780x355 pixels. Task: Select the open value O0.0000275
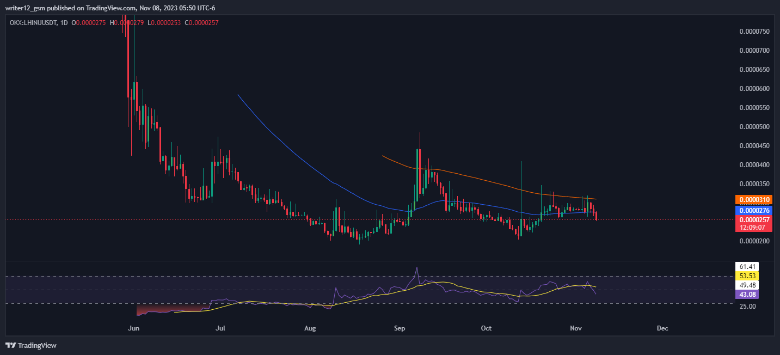(x=90, y=22)
